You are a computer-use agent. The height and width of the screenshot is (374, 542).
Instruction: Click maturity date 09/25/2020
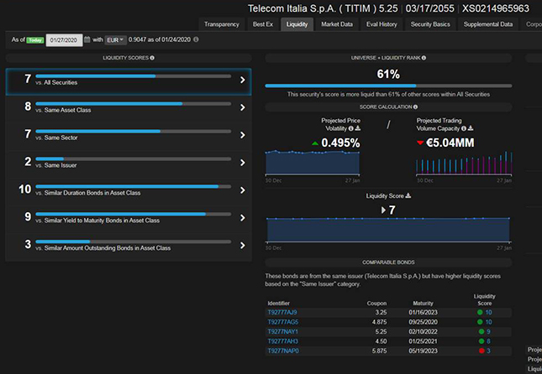(423, 322)
